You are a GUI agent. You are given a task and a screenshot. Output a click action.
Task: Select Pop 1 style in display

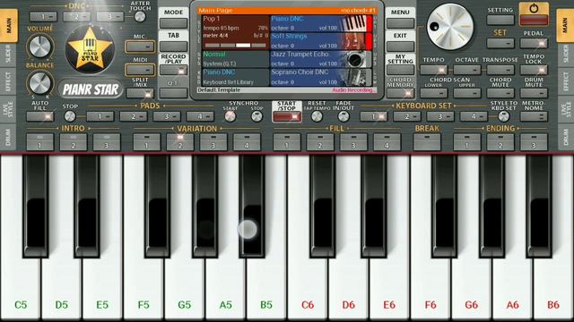coord(235,32)
